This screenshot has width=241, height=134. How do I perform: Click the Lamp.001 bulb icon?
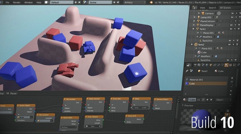click(x=199, y=17)
